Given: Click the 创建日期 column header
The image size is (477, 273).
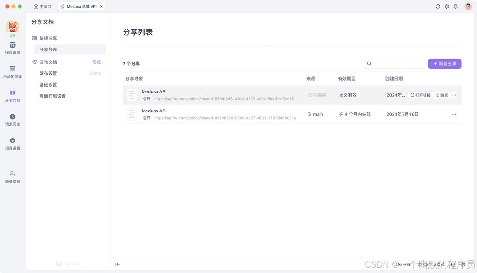Looking at the screenshot, I should pos(394,79).
